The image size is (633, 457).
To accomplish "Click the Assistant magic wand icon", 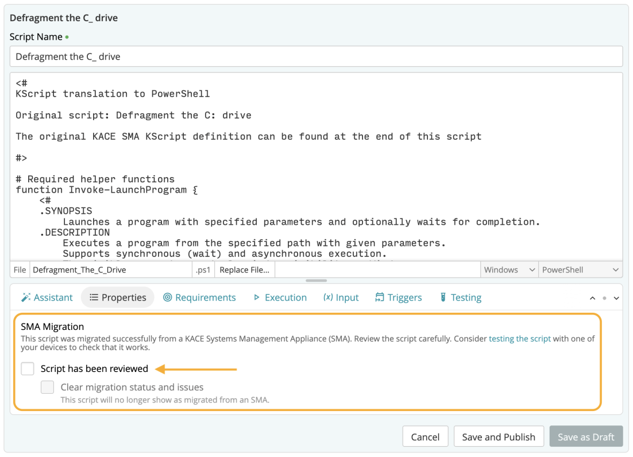I will pos(26,298).
